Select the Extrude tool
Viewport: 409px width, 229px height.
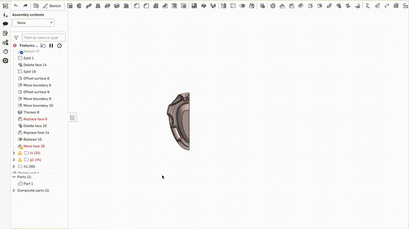pos(69,6)
